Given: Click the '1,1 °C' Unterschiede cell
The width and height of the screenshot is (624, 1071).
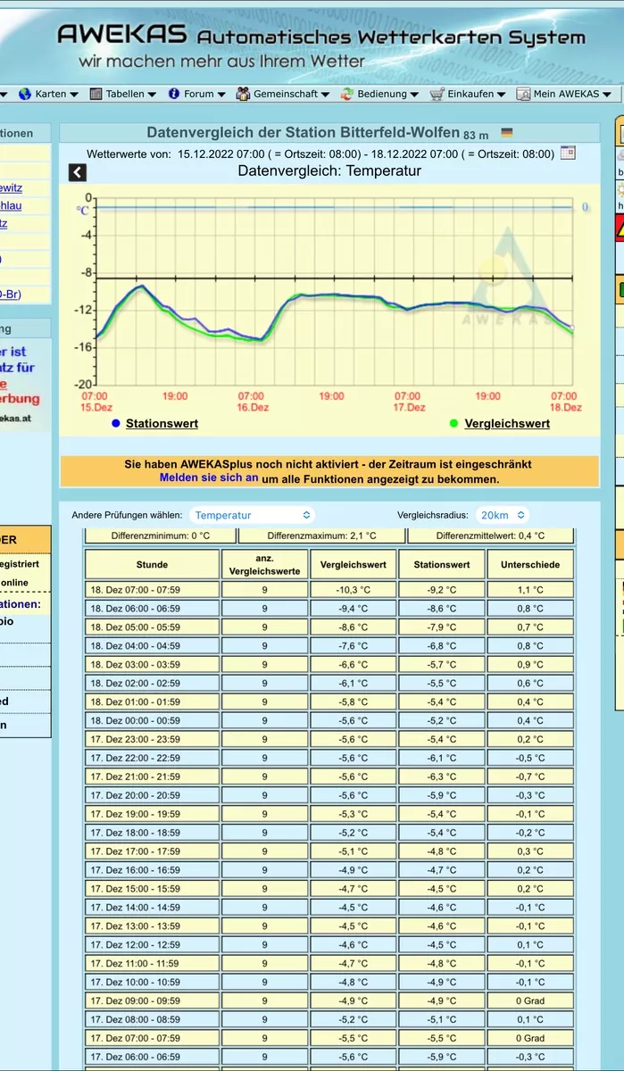Looking at the screenshot, I should point(530,590).
